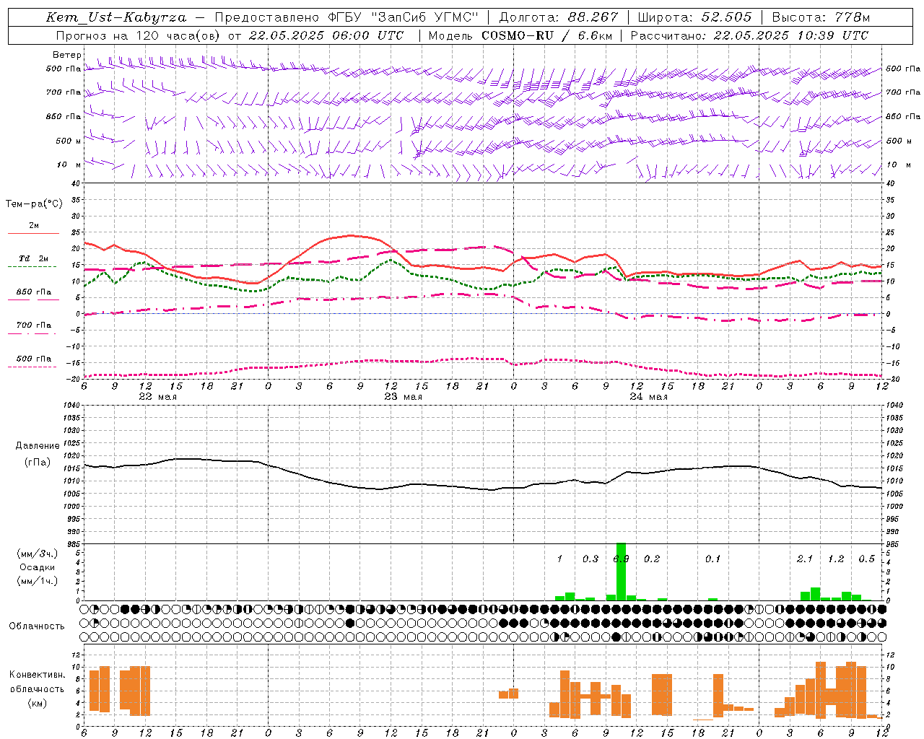Screen dimensions: 924x739
Task: Click the tallest green precipitation bar
Action: [621, 572]
